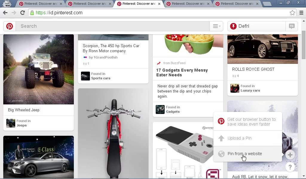
Task: Select Upload a Pin option
Action: point(247,138)
